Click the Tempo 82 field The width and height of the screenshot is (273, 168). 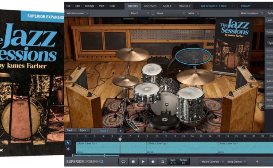click(x=183, y=161)
